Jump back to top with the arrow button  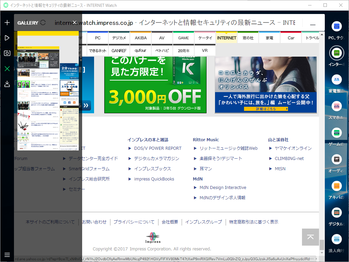click(x=310, y=237)
